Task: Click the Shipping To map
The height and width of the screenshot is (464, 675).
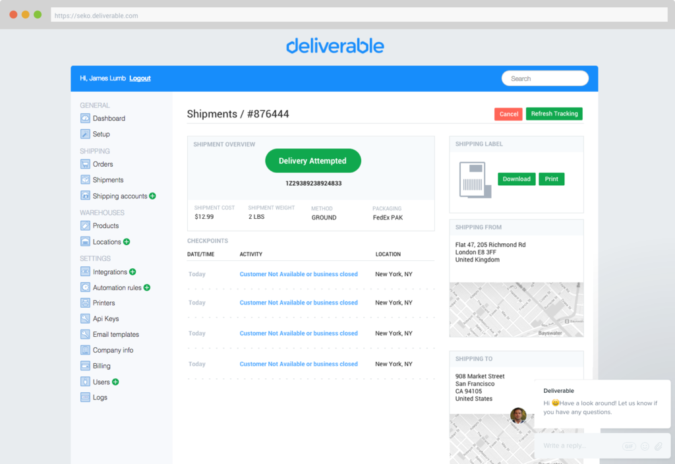Action: pos(492,439)
